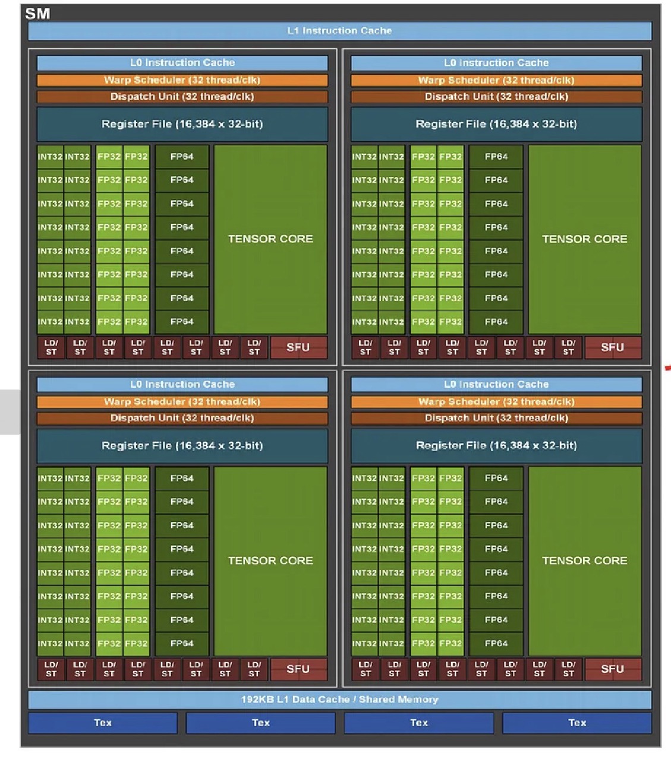Select the 192KB L1 Data Cache block
The height and width of the screenshot is (760, 671).
point(339,699)
